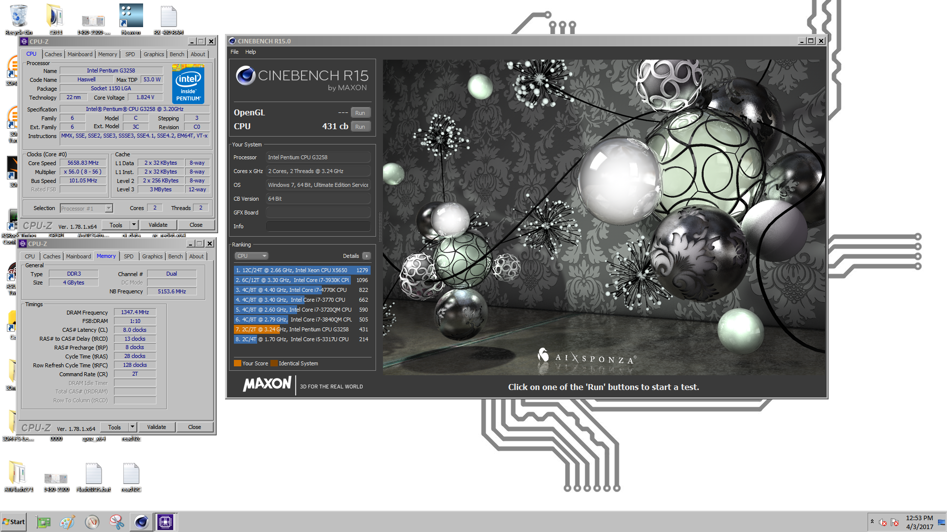Open the ATiFlash271 folder icon
Viewport: 947px width, 532px height.
18,476
